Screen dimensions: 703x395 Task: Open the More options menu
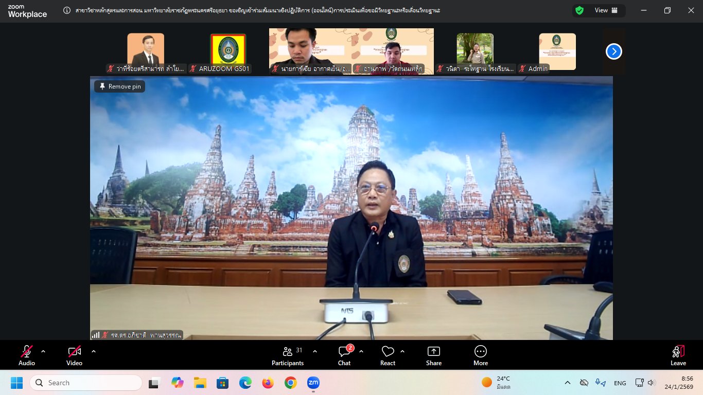click(x=480, y=355)
